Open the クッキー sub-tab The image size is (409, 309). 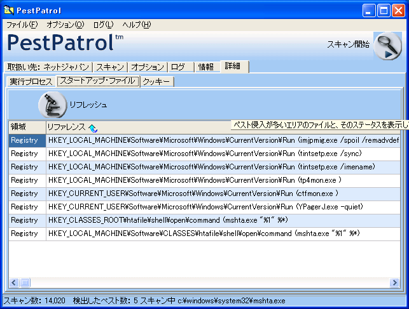(156, 81)
